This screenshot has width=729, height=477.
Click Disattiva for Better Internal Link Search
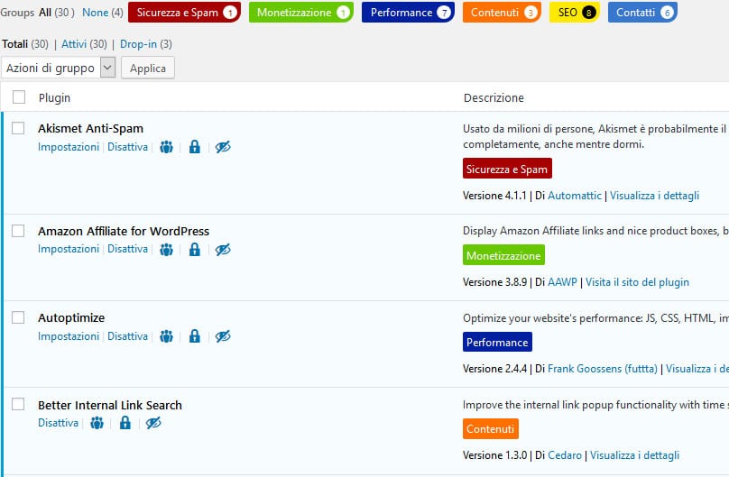click(58, 423)
